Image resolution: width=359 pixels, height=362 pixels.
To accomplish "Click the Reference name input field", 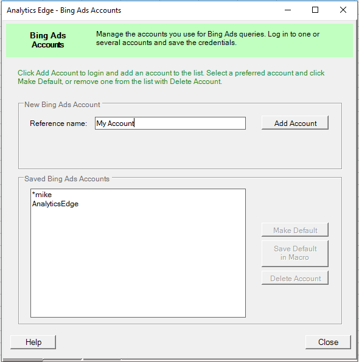I will (x=170, y=124).
